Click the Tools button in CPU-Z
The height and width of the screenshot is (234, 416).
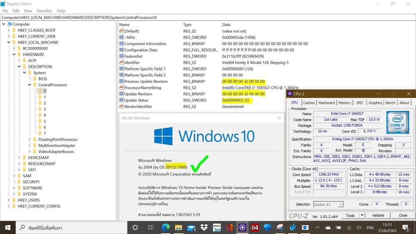350,215
